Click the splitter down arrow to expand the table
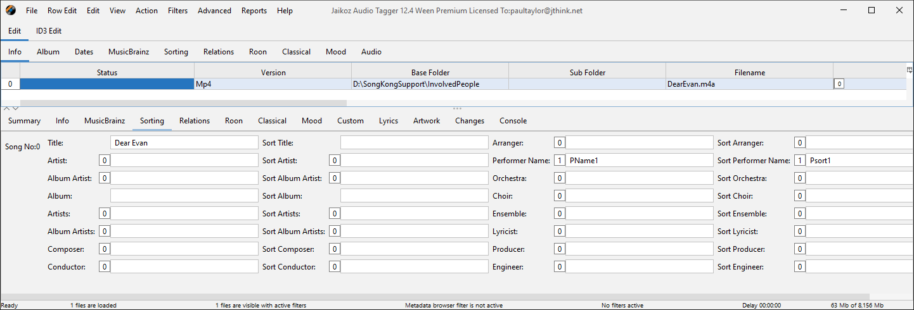 coord(16,109)
